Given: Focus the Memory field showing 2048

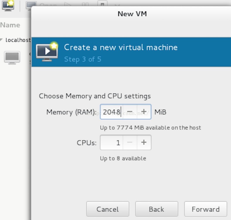Looking at the screenshot, I should coord(112,112).
